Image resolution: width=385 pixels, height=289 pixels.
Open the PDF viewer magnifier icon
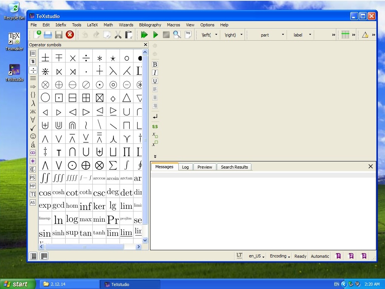click(177, 35)
